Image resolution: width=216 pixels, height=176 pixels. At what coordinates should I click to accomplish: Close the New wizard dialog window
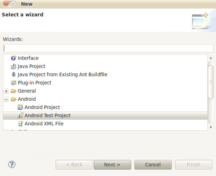coord(5,4)
